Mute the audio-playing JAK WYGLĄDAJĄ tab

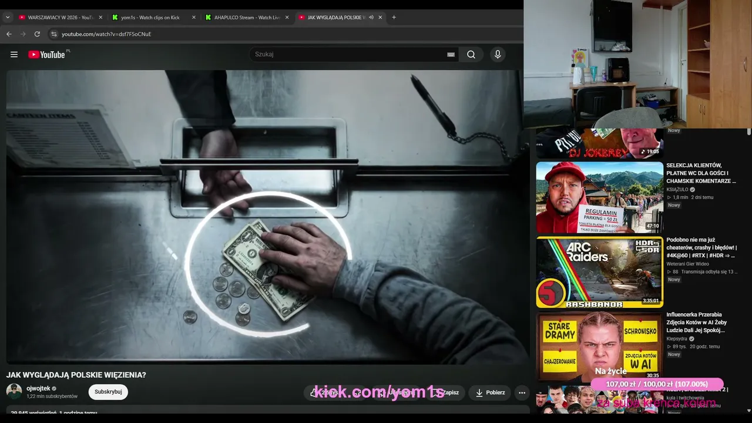click(371, 17)
